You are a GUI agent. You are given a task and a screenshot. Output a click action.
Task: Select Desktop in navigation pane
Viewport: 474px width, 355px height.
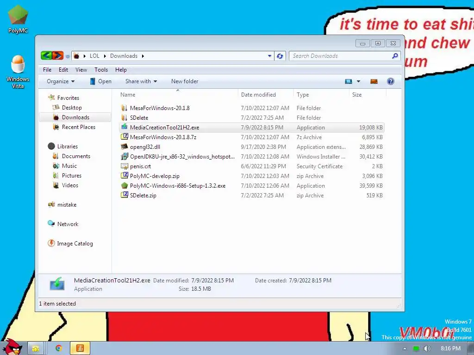pos(67,107)
